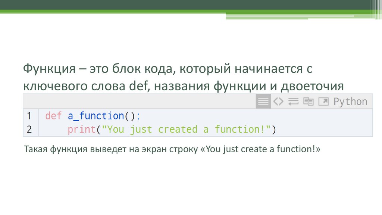The height and width of the screenshot is (215, 382).
Task: Open code in new window icon
Action: (x=323, y=101)
